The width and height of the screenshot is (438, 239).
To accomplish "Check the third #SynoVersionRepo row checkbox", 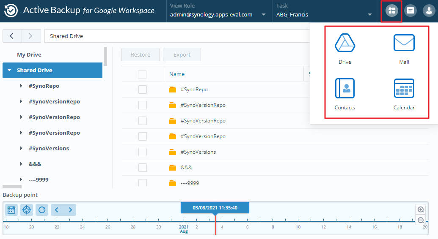I will coord(143,136).
